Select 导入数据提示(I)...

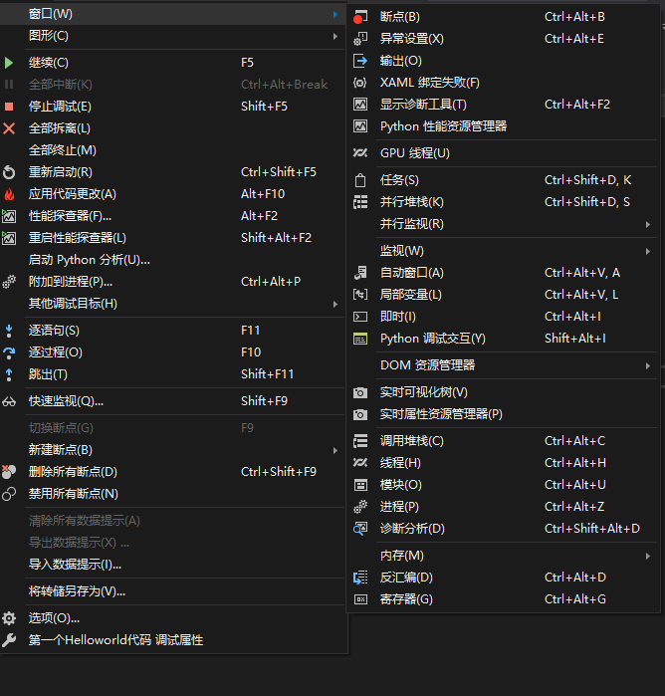point(172,565)
